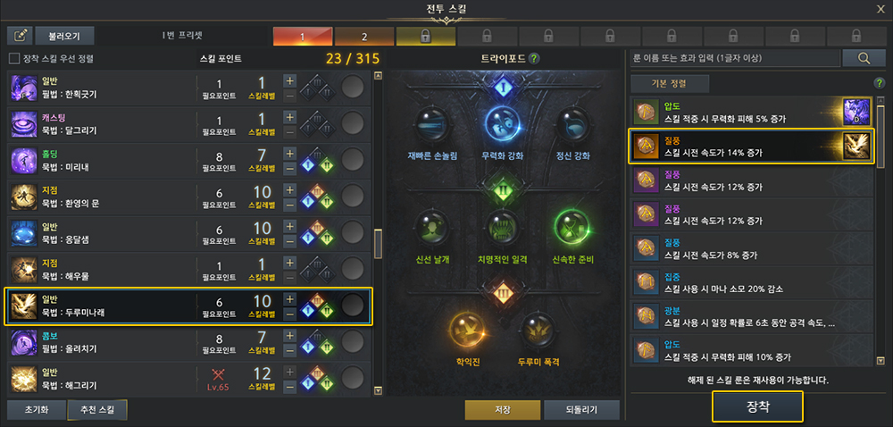
Task: Switch to preset tab 2
Action: tap(364, 36)
